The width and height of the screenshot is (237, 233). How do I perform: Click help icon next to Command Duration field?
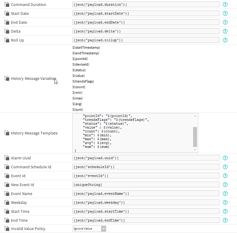[x=225, y=4]
